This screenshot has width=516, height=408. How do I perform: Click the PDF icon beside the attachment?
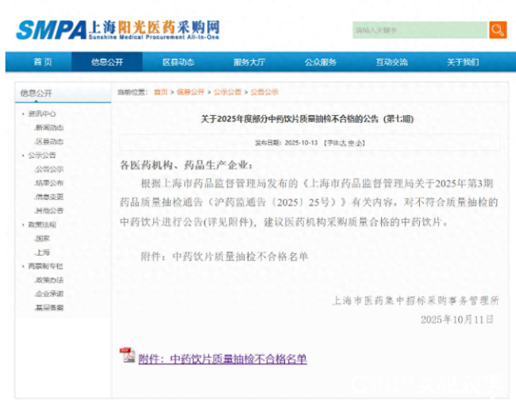click(x=127, y=355)
